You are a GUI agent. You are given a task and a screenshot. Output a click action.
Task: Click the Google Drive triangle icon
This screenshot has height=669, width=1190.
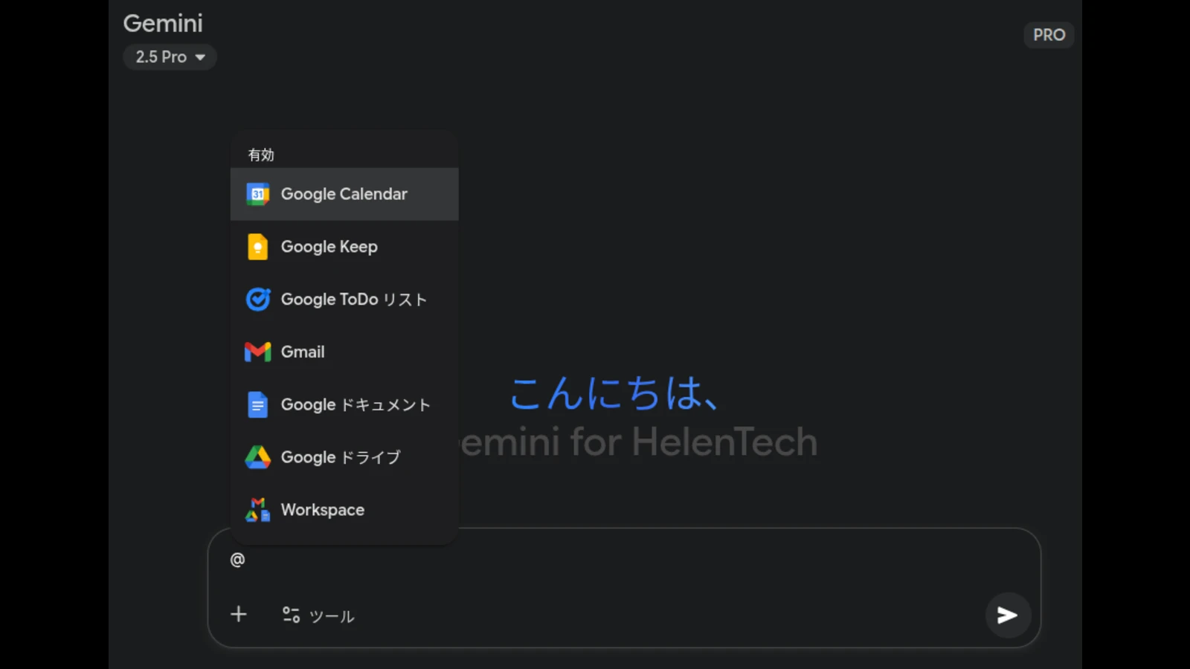(257, 457)
